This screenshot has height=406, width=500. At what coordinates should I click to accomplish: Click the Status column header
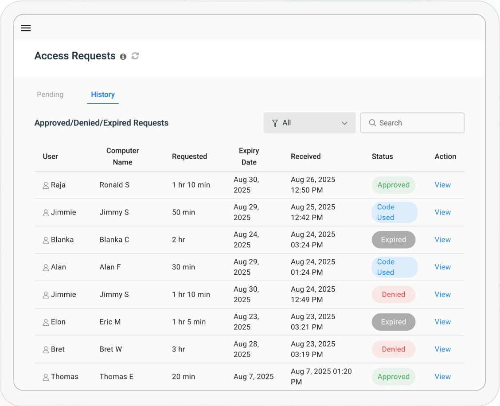382,156
